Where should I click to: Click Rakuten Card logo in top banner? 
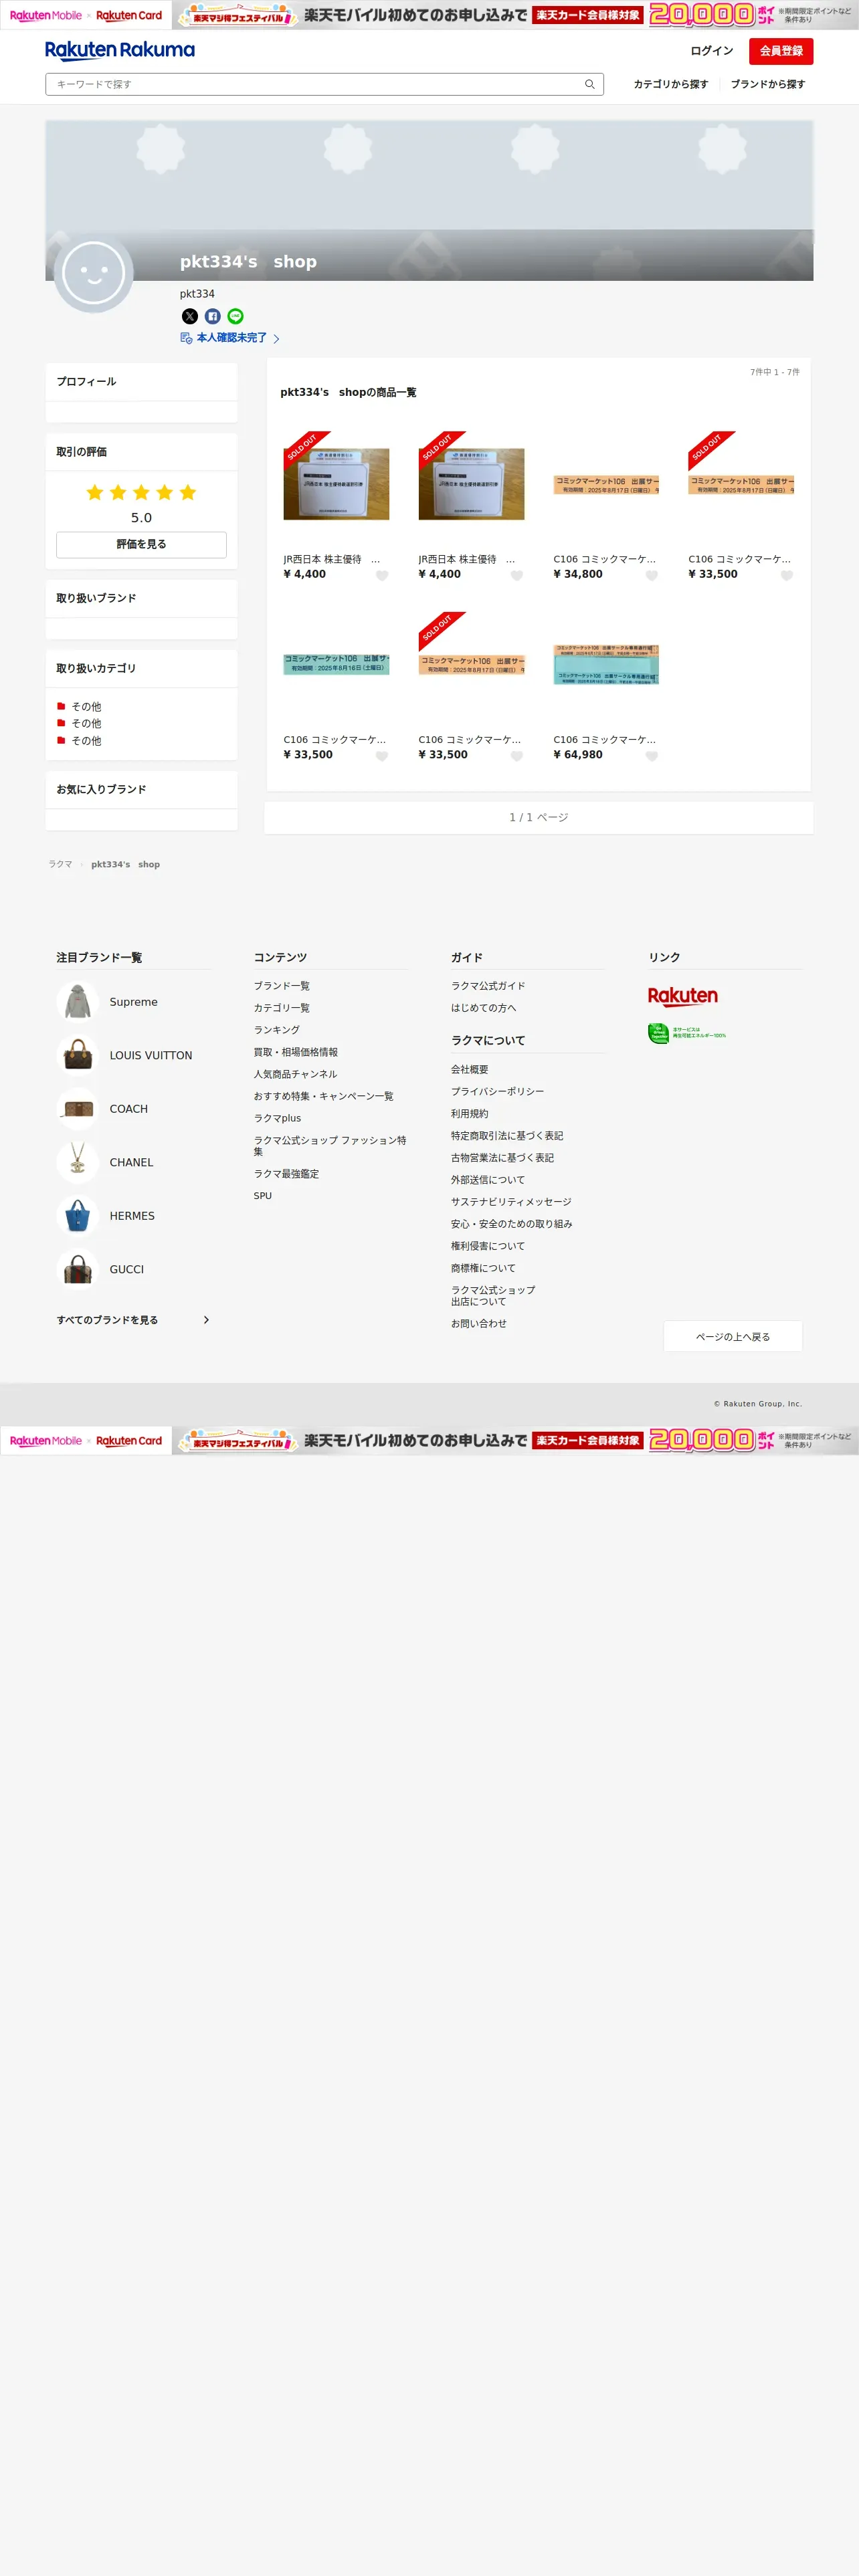click(129, 15)
